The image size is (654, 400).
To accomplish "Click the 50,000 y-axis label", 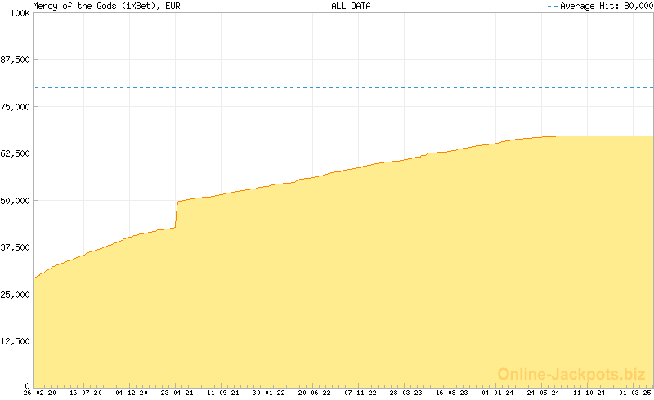I will 16,201.
